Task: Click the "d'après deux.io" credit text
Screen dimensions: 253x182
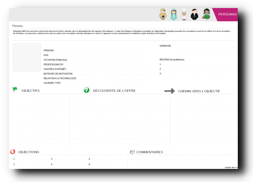Action: (x=231, y=167)
